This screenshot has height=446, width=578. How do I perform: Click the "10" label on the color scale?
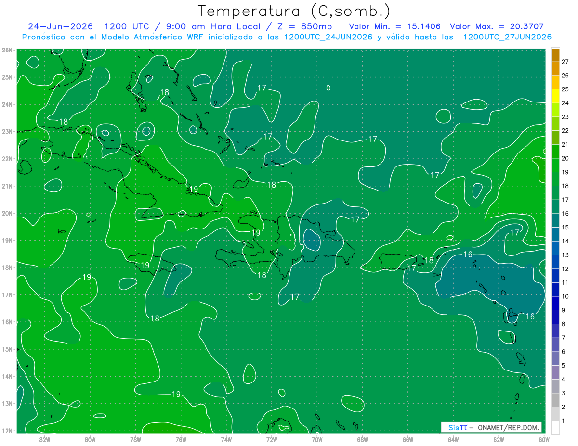pos(565,296)
